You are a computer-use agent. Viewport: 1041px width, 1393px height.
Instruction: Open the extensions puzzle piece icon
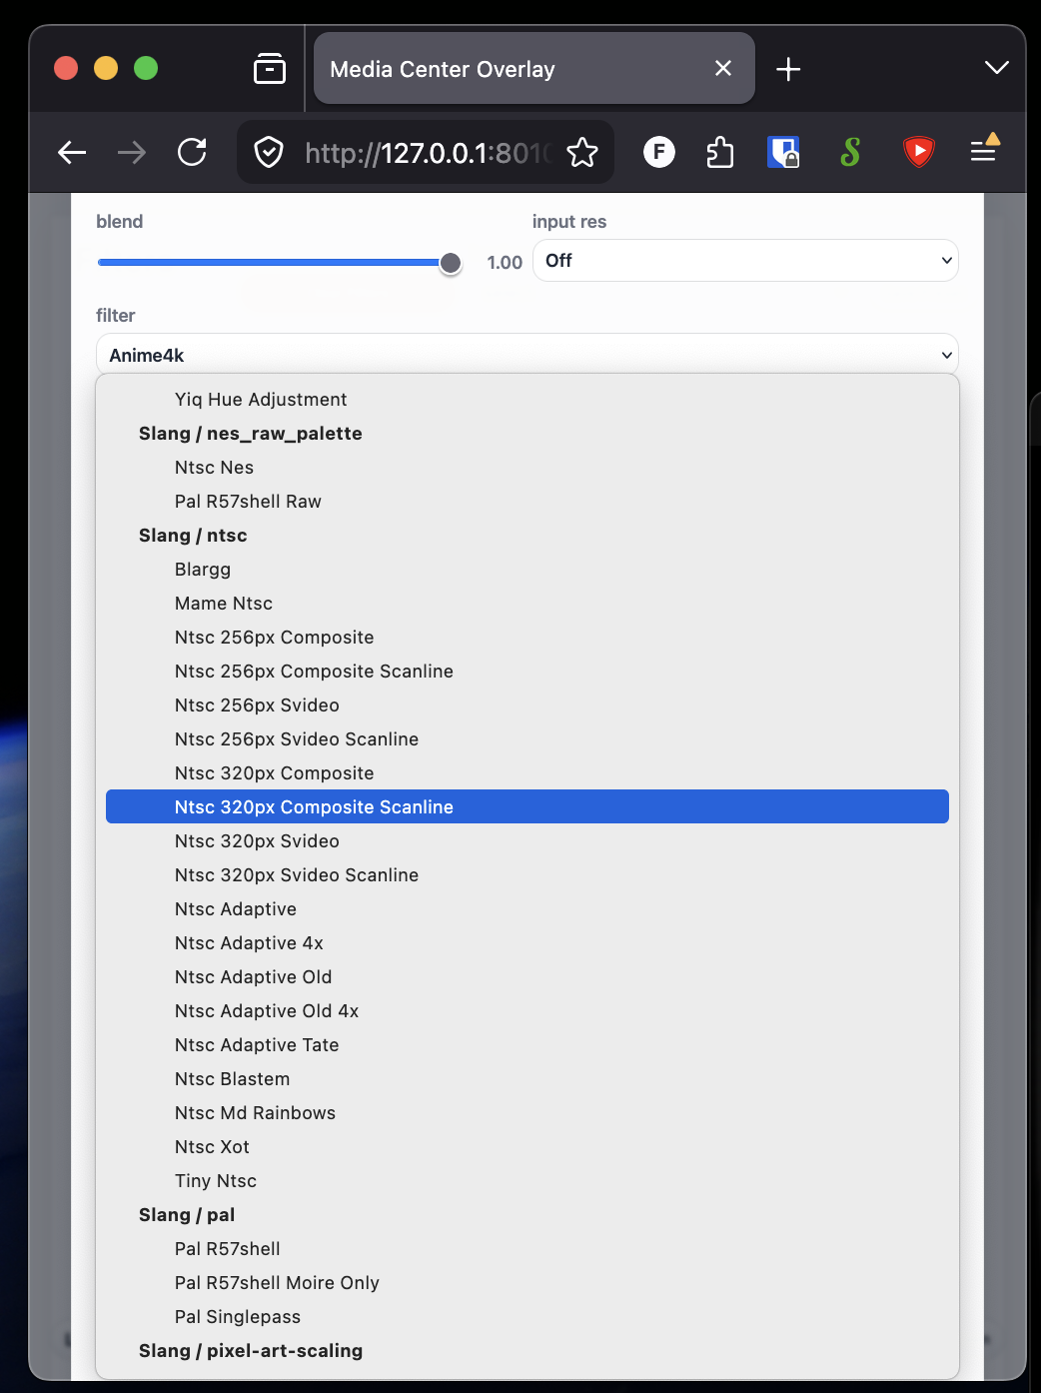click(719, 152)
